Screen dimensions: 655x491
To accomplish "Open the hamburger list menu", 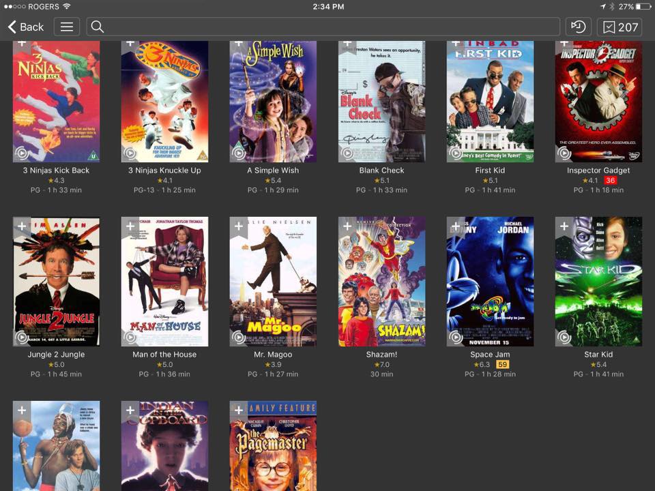I will [x=67, y=27].
